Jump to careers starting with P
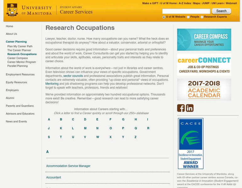Screen dimensions: 242x188 point(123,128)
